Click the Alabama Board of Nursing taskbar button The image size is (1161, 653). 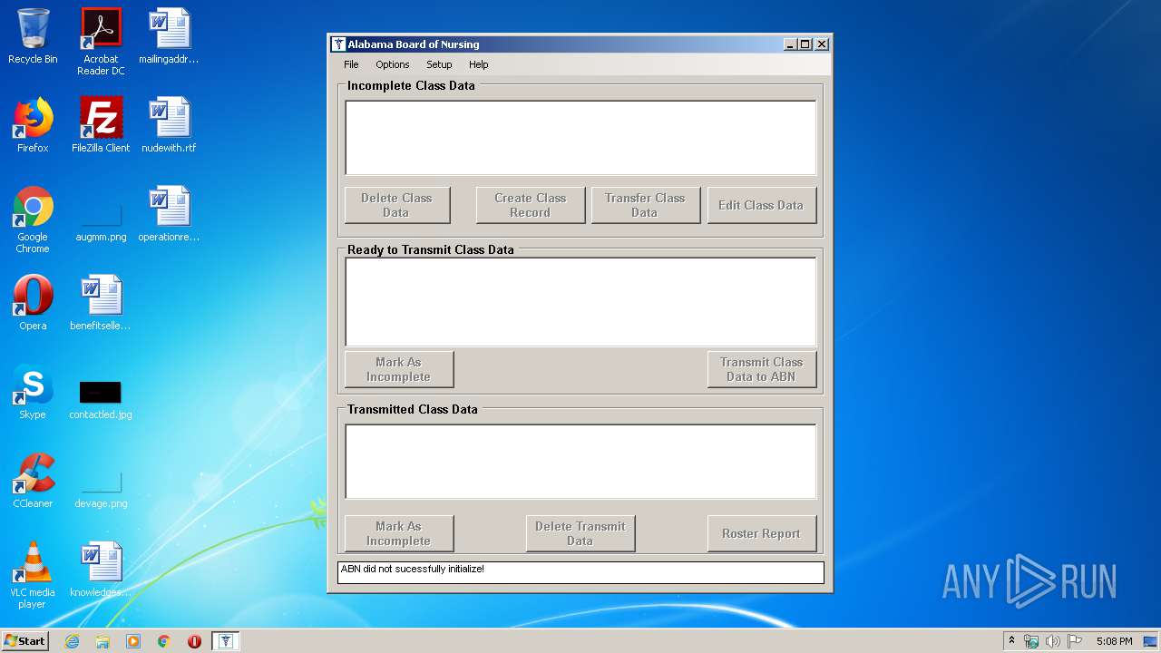(x=226, y=641)
